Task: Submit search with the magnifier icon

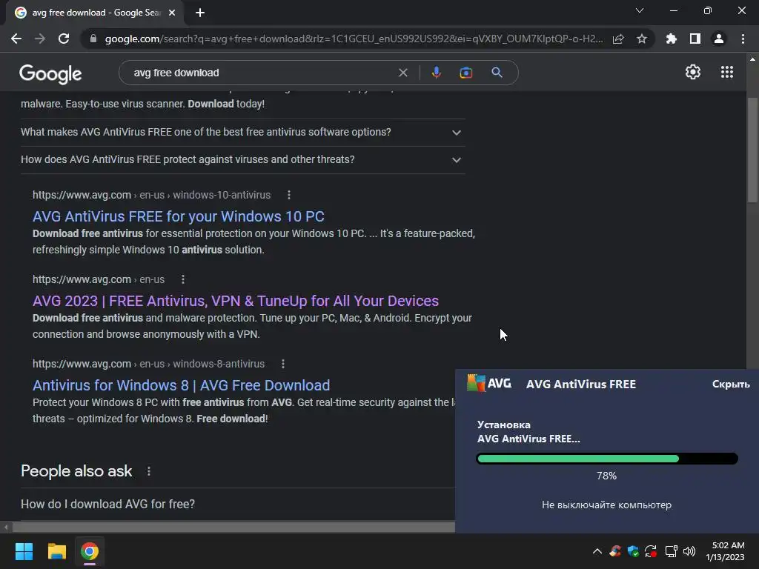Action: point(497,73)
